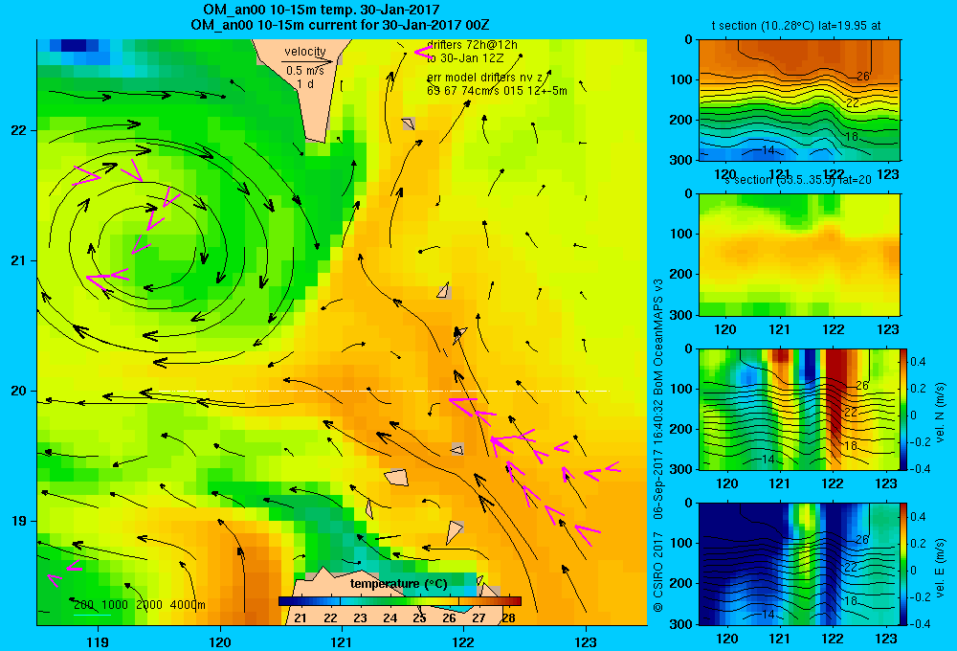Viewport: 957px width, 651px height.
Task: Click the CSIRO BoM OceanMAPS v3 credit text
Action: [x=658, y=446]
